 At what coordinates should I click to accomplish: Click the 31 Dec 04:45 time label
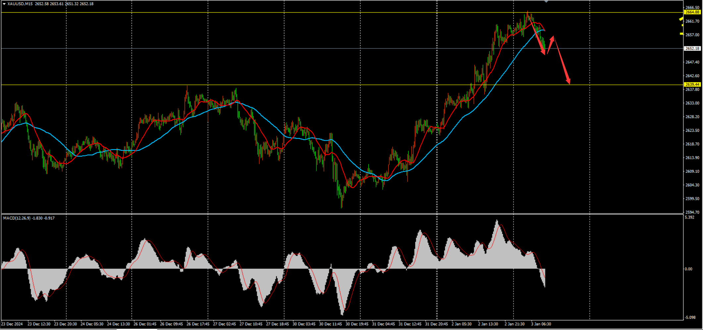click(x=384, y=324)
